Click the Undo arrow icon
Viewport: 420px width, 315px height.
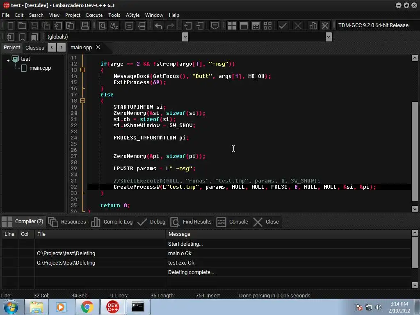pos(159,26)
